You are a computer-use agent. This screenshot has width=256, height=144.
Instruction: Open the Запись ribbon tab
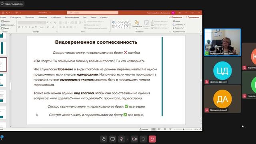[93, 17]
